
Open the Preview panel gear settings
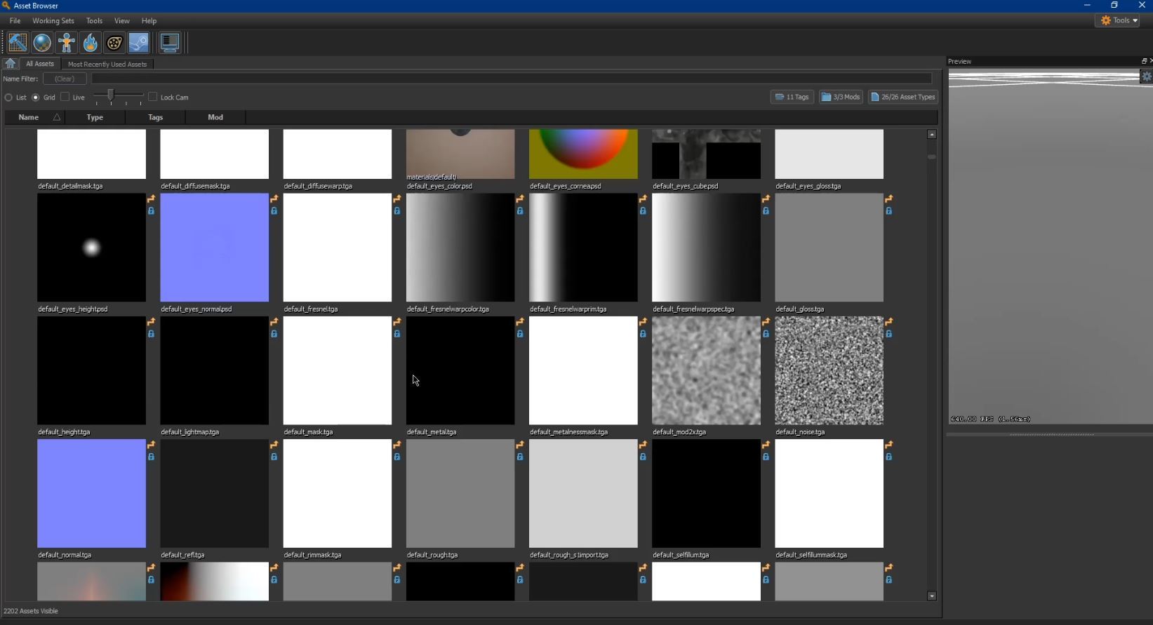[1146, 76]
